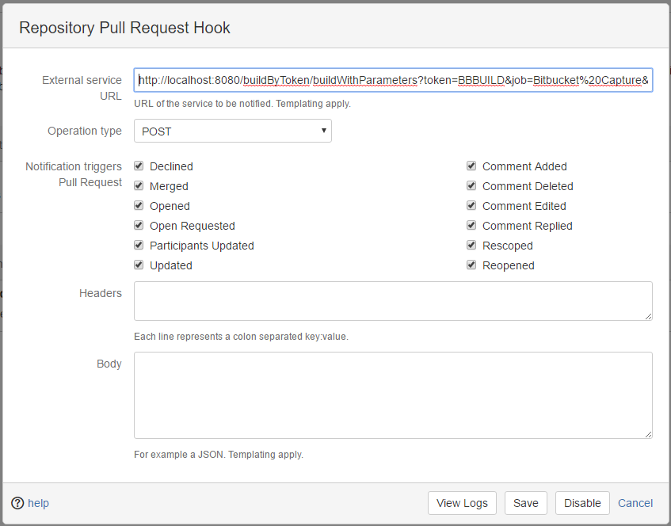Toggle the Comment Deleted checkbox
This screenshot has width=671, height=526.
tap(471, 186)
